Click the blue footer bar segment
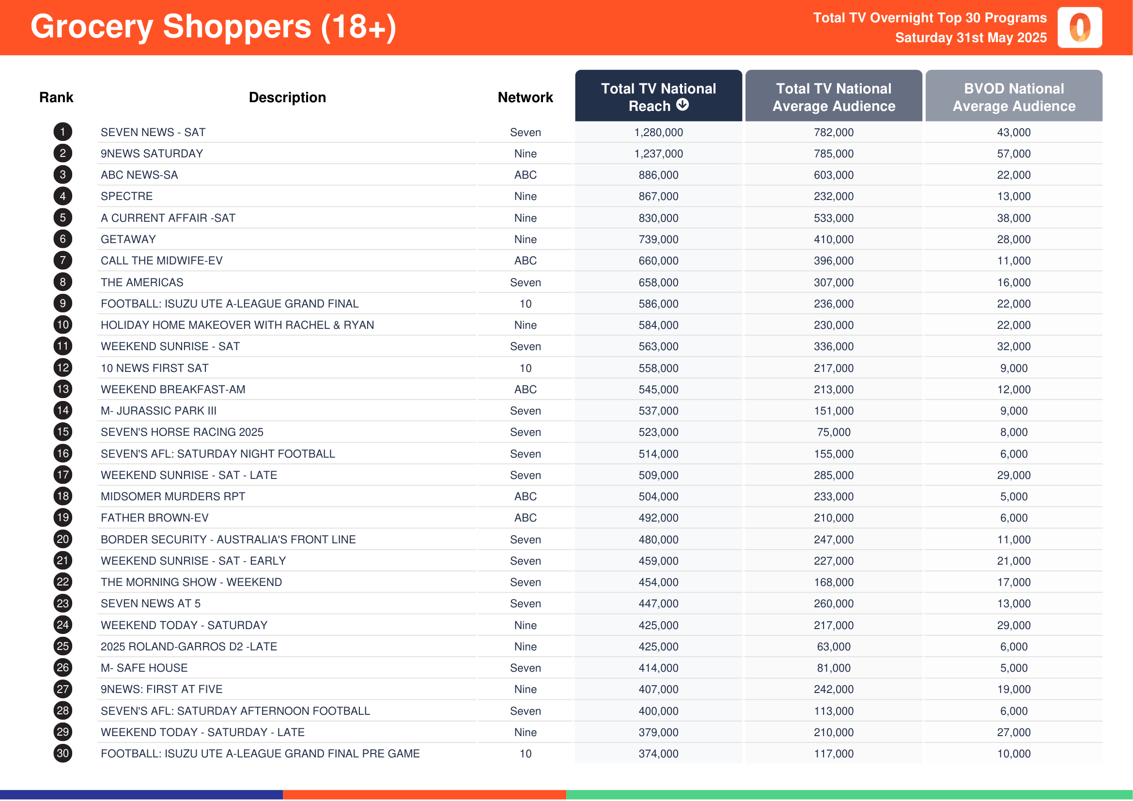This screenshot has width=1133, height=801. pyautogui.click(x=141, y=795)
